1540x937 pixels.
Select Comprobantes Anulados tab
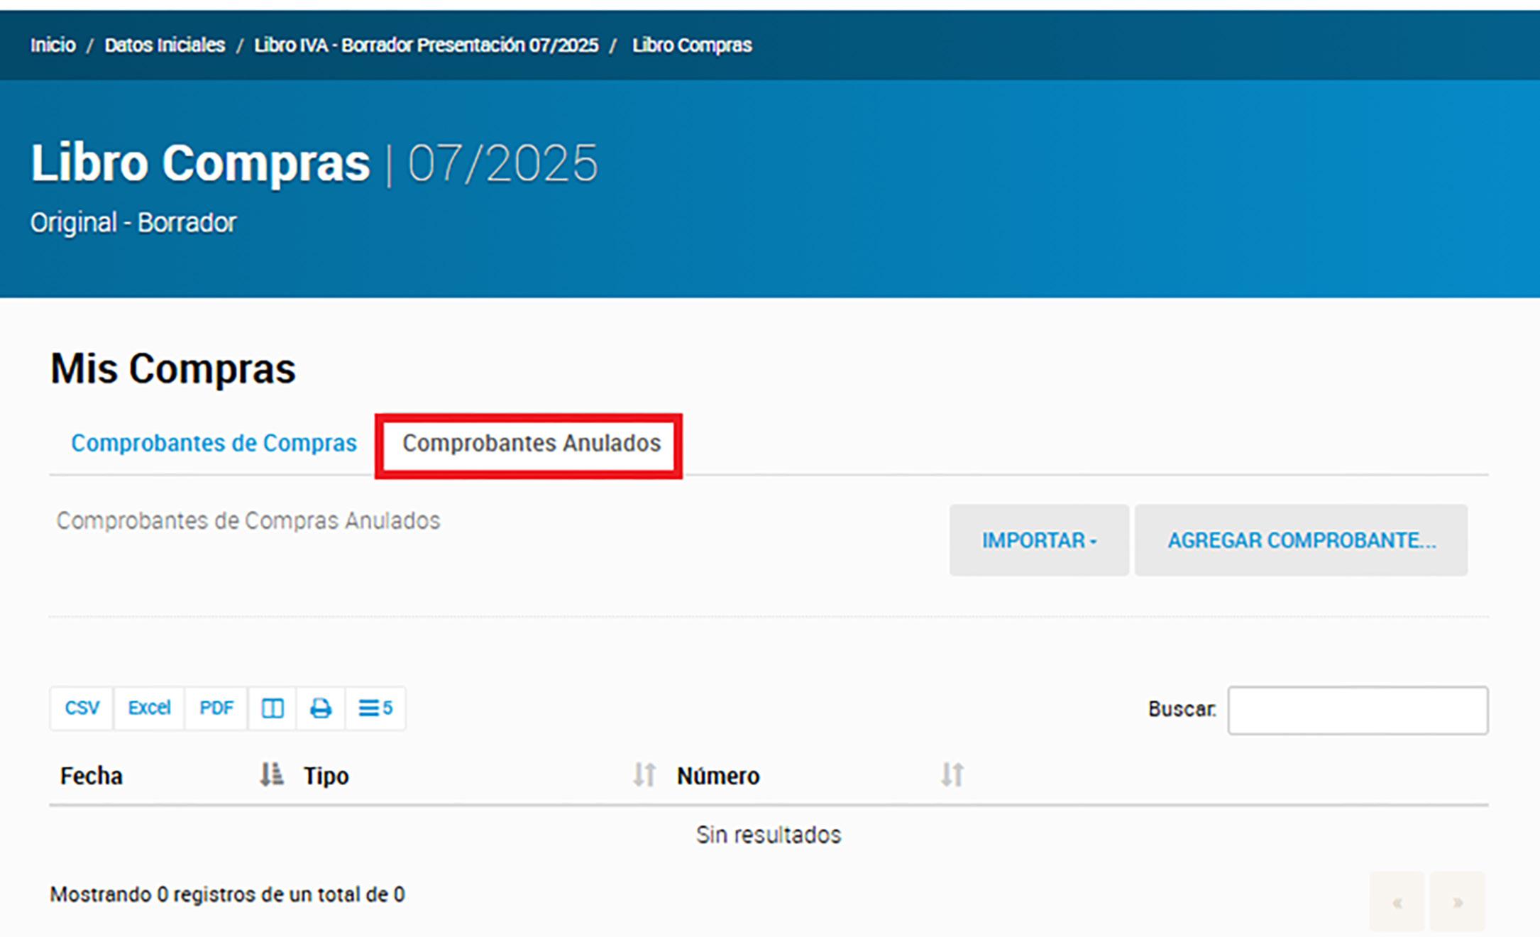[x=531, y=443]
